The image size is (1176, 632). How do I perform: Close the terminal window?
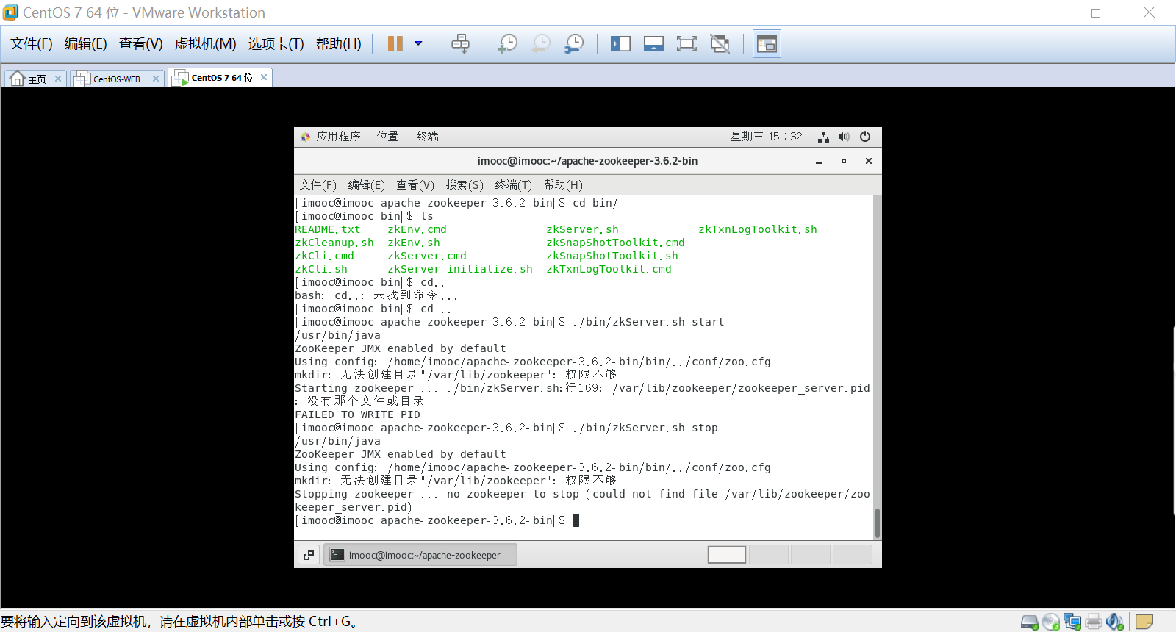tap(869, 161)
